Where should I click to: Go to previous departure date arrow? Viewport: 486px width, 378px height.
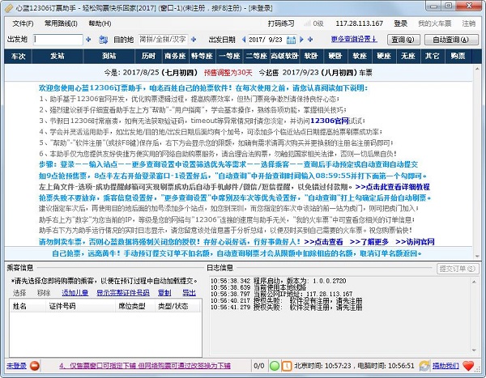[243, 39]
